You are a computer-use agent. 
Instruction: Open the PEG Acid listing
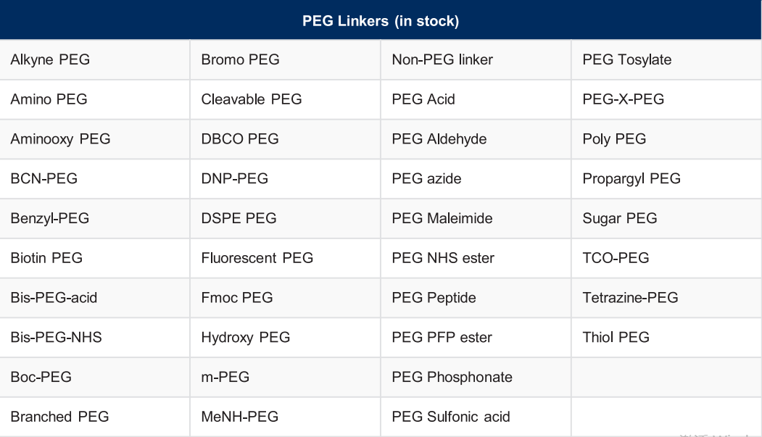pos(423,99)
